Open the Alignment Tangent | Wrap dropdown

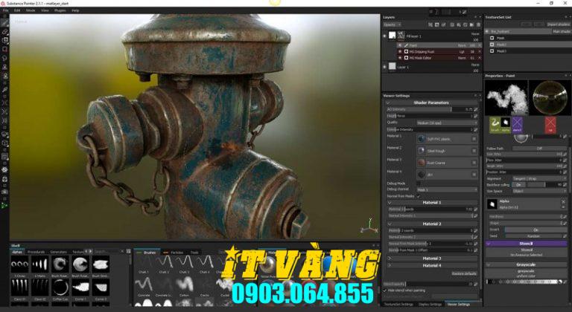(x=539, y=179)
